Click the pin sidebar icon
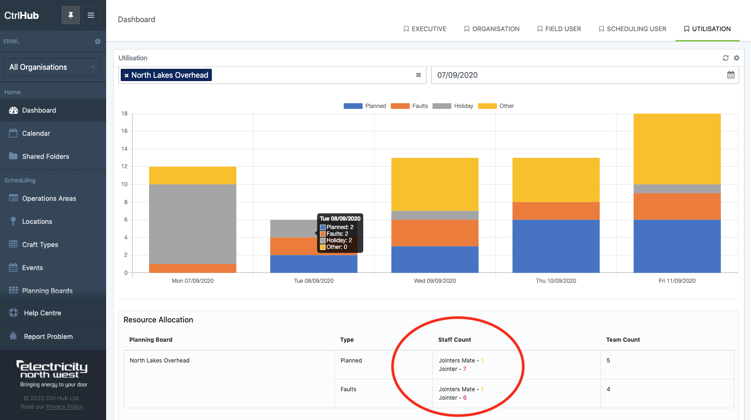Screen dimensions: 751x420 coord(71,15)
